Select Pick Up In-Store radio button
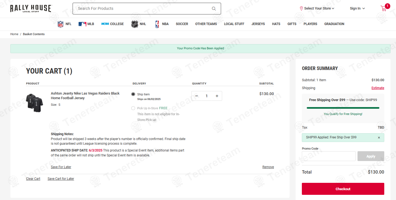Screen dimensions: 396x200 [133, 108]
